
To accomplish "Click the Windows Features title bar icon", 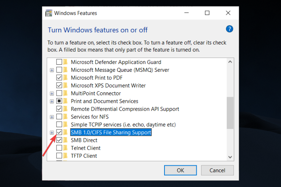I will (x=49, y=13).
